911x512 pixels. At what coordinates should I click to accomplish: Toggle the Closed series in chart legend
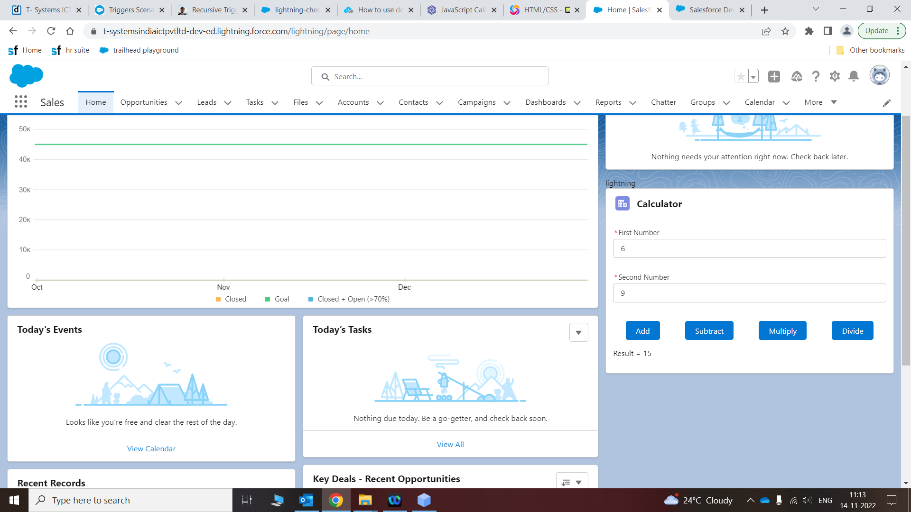tap(231, 299)
